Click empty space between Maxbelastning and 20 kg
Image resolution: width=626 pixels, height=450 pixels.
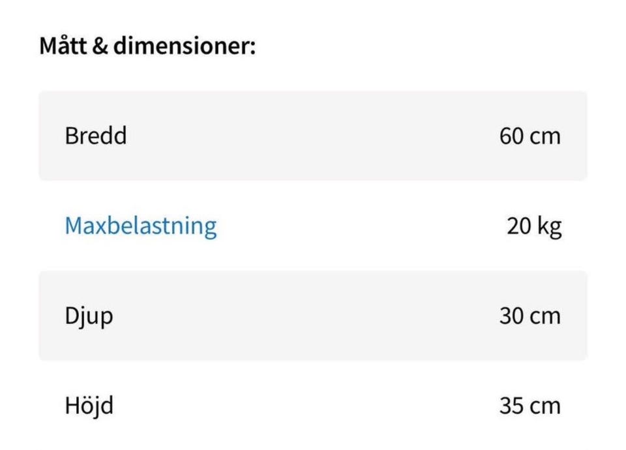pos(359,226)
